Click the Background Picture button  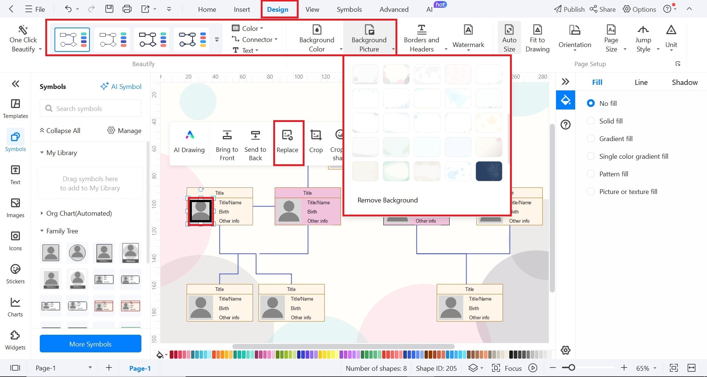tap(369, 39)
